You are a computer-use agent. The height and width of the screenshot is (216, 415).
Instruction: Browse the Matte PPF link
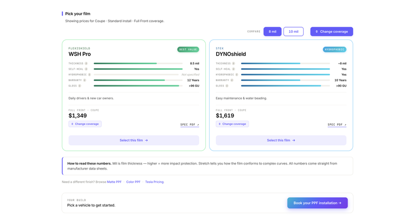114,182
